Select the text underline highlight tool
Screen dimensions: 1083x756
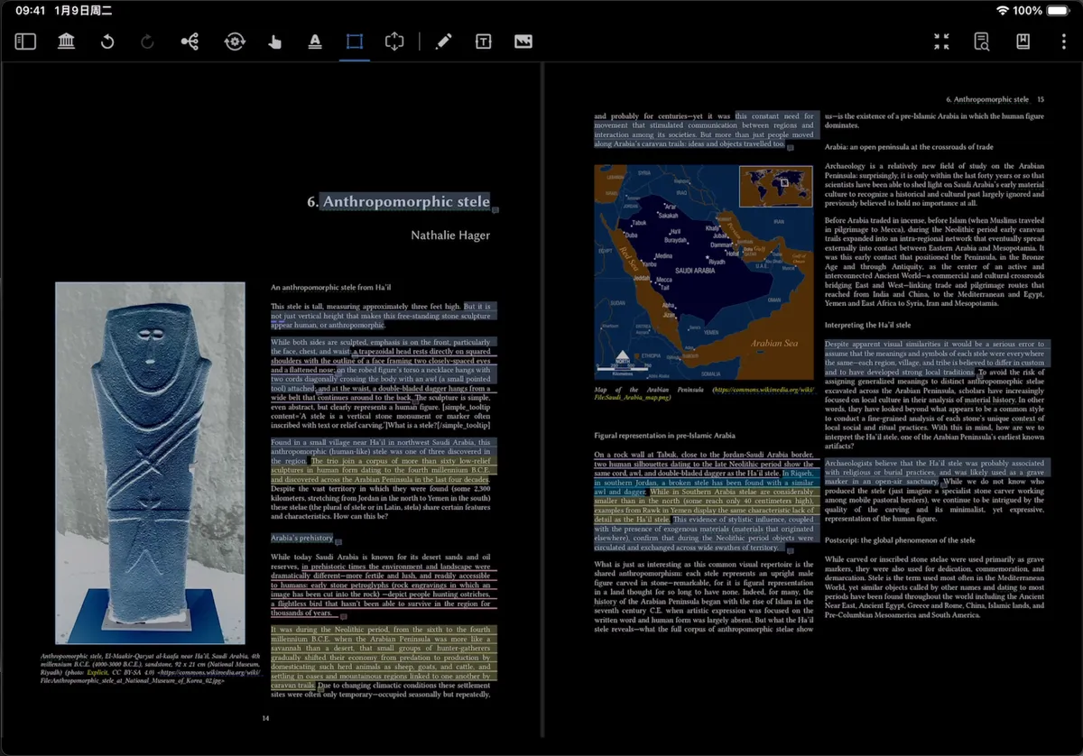pos(315,41)
